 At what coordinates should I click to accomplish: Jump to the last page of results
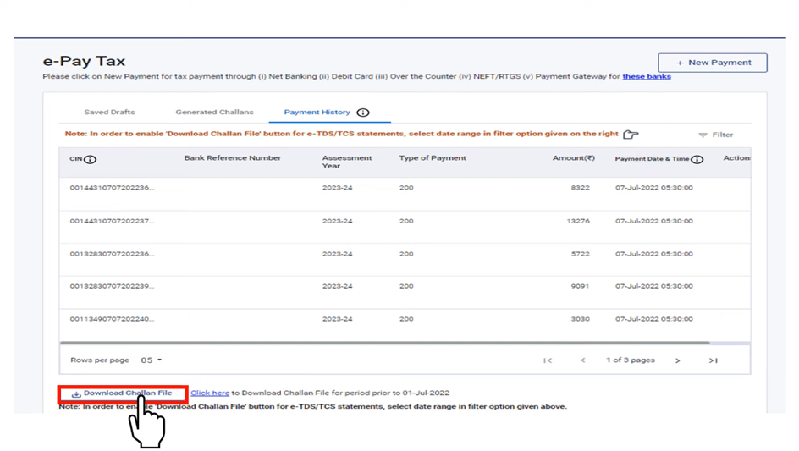point(714,360)
